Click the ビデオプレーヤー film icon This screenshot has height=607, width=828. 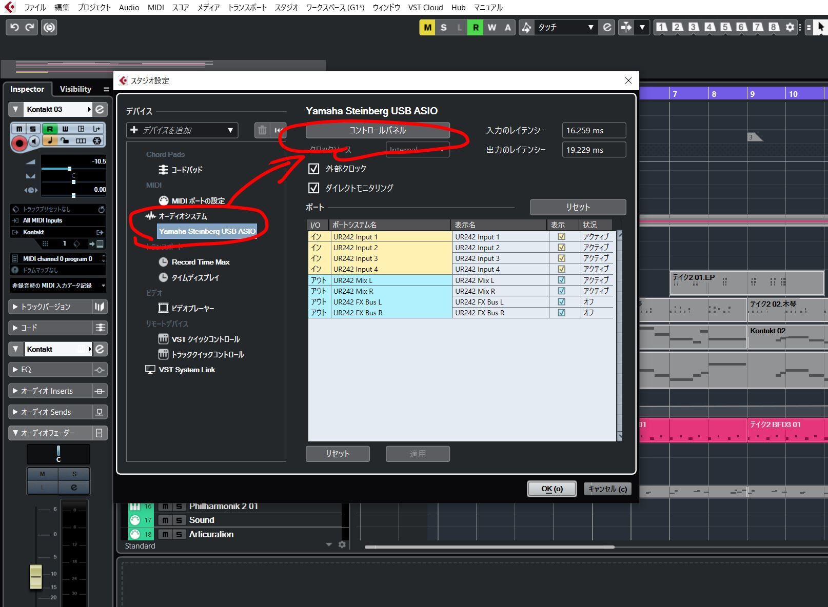click(x=163, y=308)
